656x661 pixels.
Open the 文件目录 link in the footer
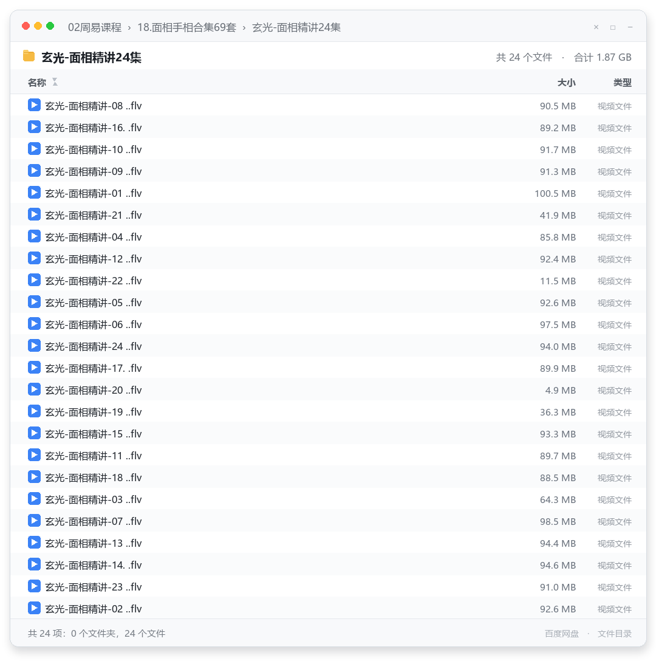614,634
